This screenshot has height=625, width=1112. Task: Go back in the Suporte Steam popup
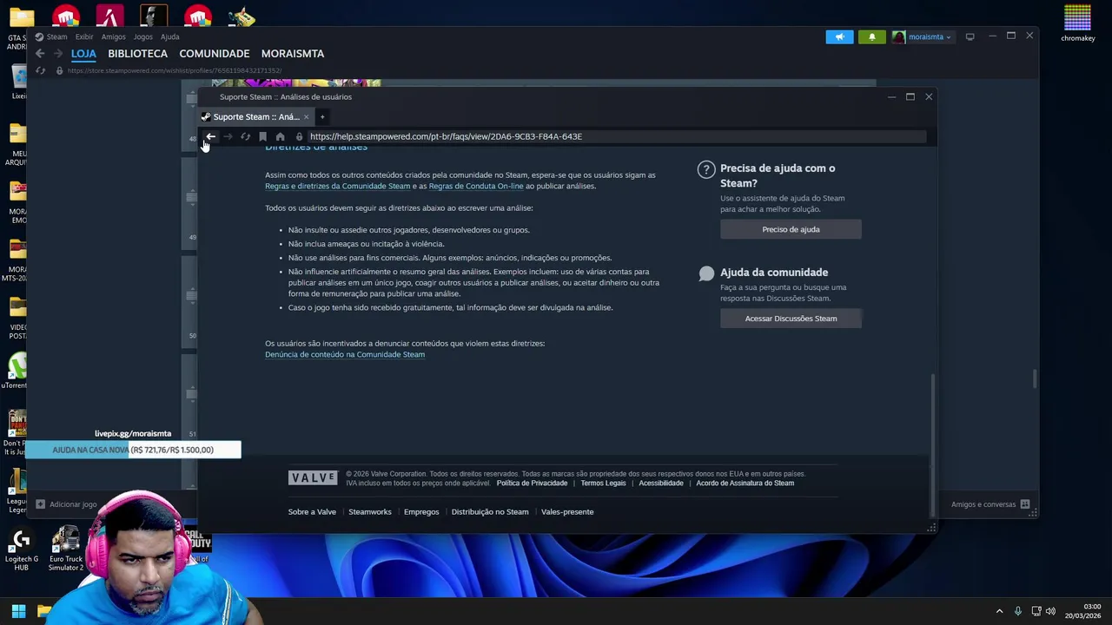[210, 136]
